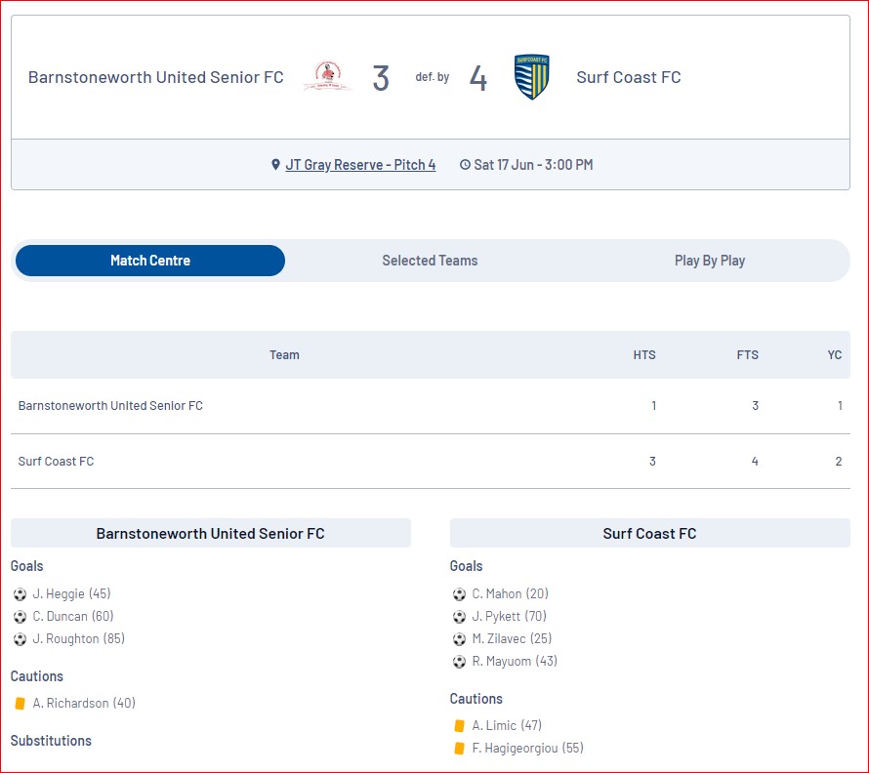869x773 pixels.
Task: Click the soccer ball icon next to J. Roughton
Action: click(x=20, y=639)
